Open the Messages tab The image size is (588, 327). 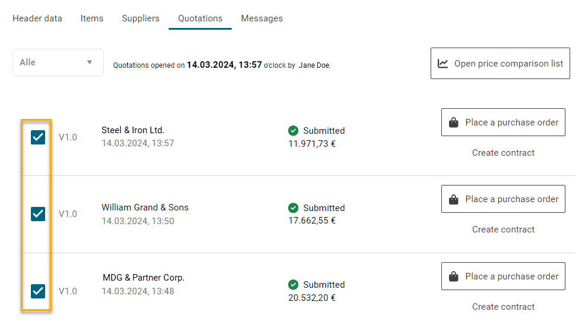coord(262,18)
